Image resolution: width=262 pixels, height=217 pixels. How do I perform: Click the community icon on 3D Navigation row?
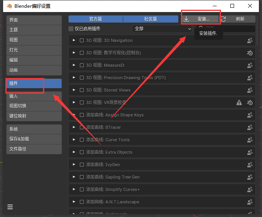coord(250,40)
